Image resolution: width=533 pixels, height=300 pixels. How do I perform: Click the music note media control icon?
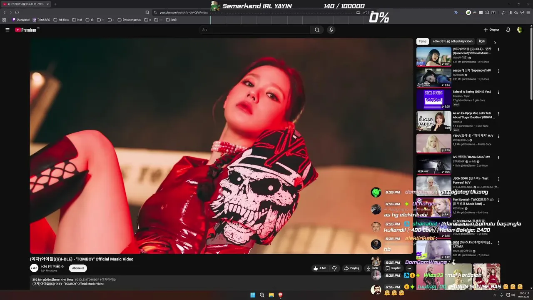click(x=503, y=12)
